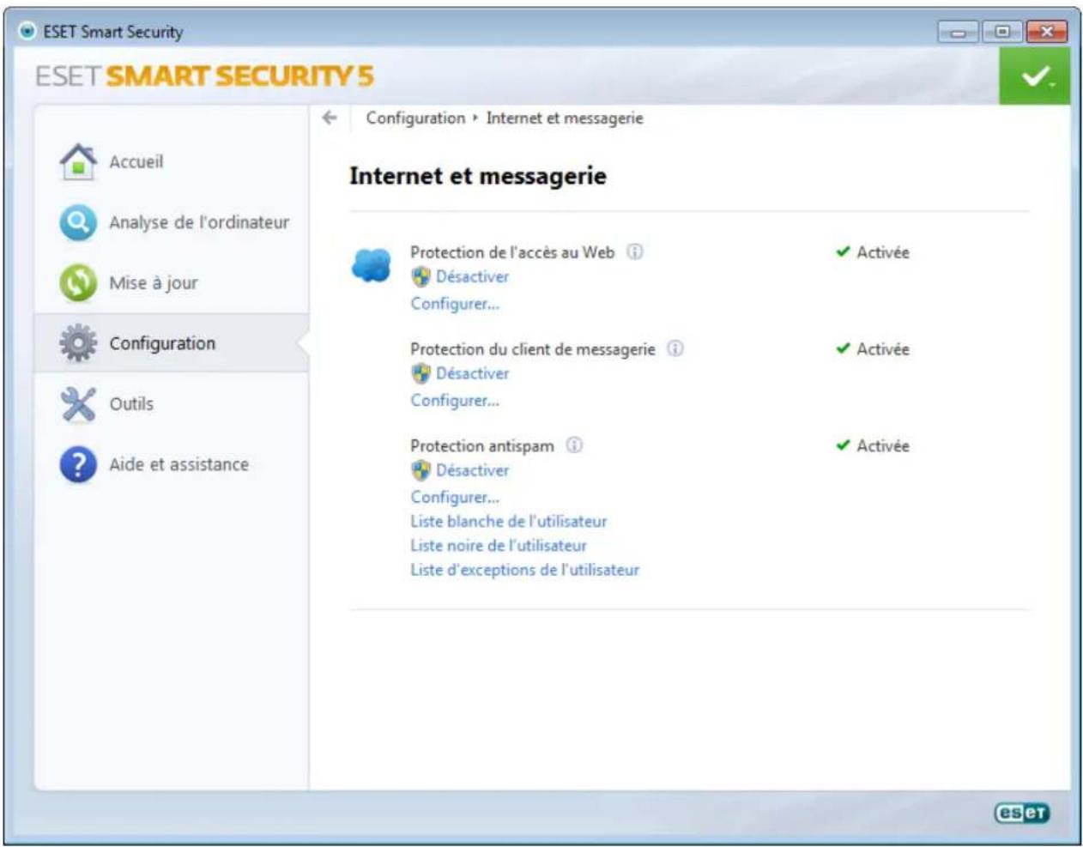Open info icon for Protection de l'accès au Web

[x=634, y=251]
